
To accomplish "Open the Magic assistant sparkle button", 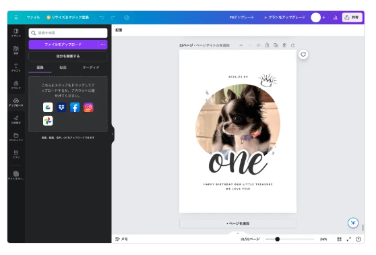I will 353,223.
